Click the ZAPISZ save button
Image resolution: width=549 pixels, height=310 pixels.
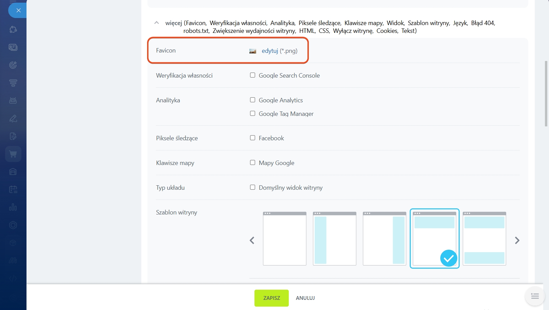click(x=271, y=298)
